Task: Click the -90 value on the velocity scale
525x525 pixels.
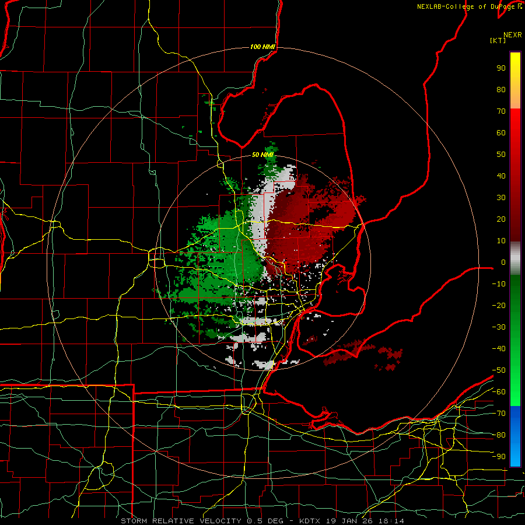Action: (499, 457)
